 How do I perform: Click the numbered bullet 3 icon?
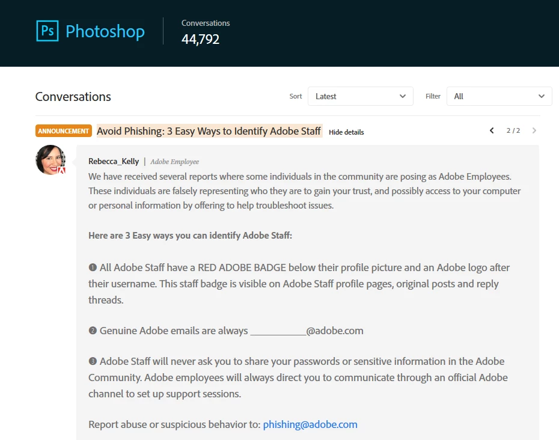(x=93, y=361)
